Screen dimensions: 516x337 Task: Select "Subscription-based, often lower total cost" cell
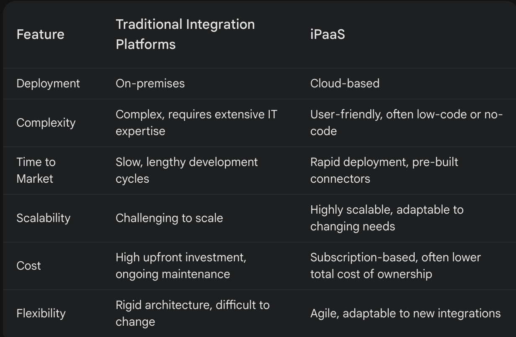click(395, 266)
